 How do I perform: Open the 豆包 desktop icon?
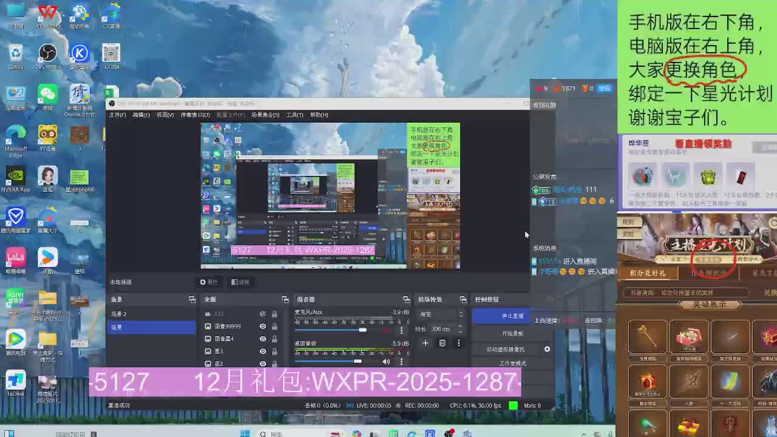tap(47, 179)
